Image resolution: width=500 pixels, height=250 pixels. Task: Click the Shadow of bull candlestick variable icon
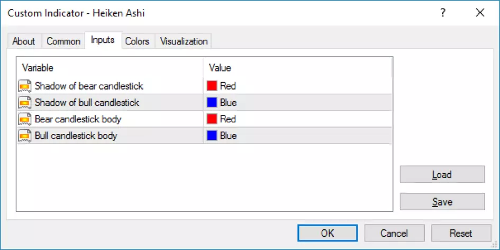coord(25,103)
